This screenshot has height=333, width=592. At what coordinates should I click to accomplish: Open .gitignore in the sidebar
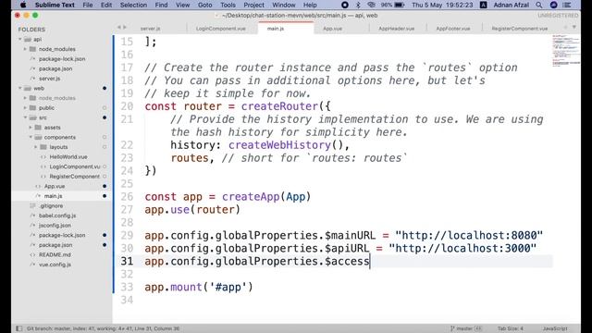click(51, 206)
